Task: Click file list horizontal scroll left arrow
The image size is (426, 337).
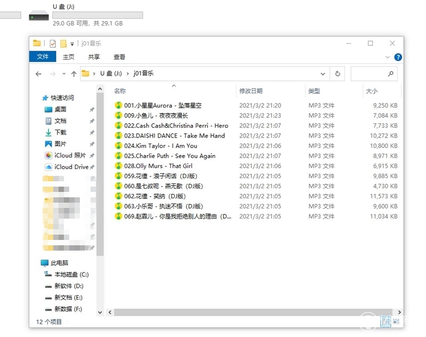Action: click(110, 312)
